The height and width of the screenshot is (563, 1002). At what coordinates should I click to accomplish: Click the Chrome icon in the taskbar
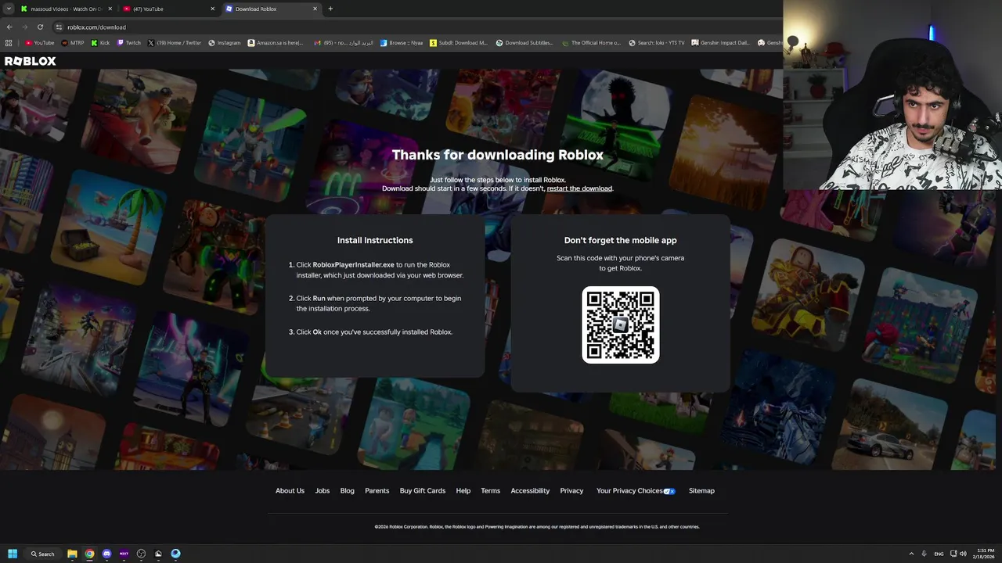pyautogui.click(x=89, y=554)
